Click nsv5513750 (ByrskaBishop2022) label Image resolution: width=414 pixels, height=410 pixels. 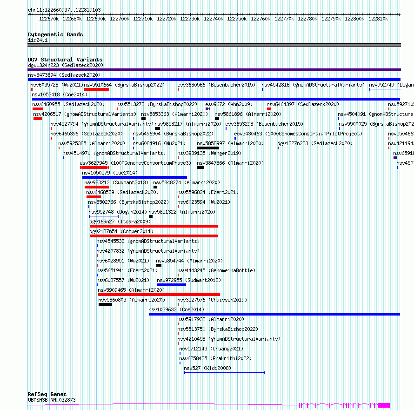(218, 329)
